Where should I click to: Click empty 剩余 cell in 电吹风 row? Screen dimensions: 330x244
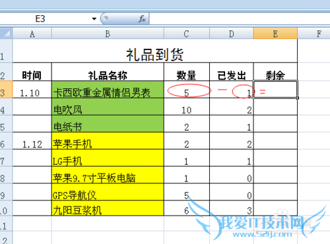pos(275,107)
